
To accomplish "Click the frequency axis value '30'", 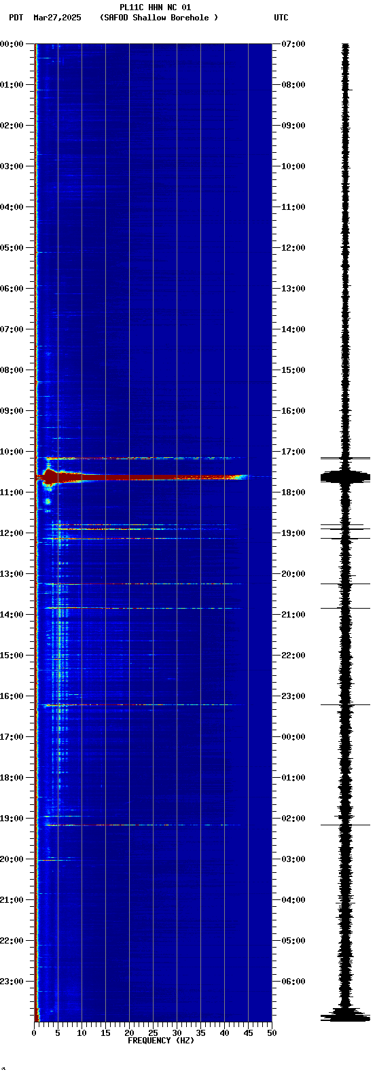I will pos(177,1033).
